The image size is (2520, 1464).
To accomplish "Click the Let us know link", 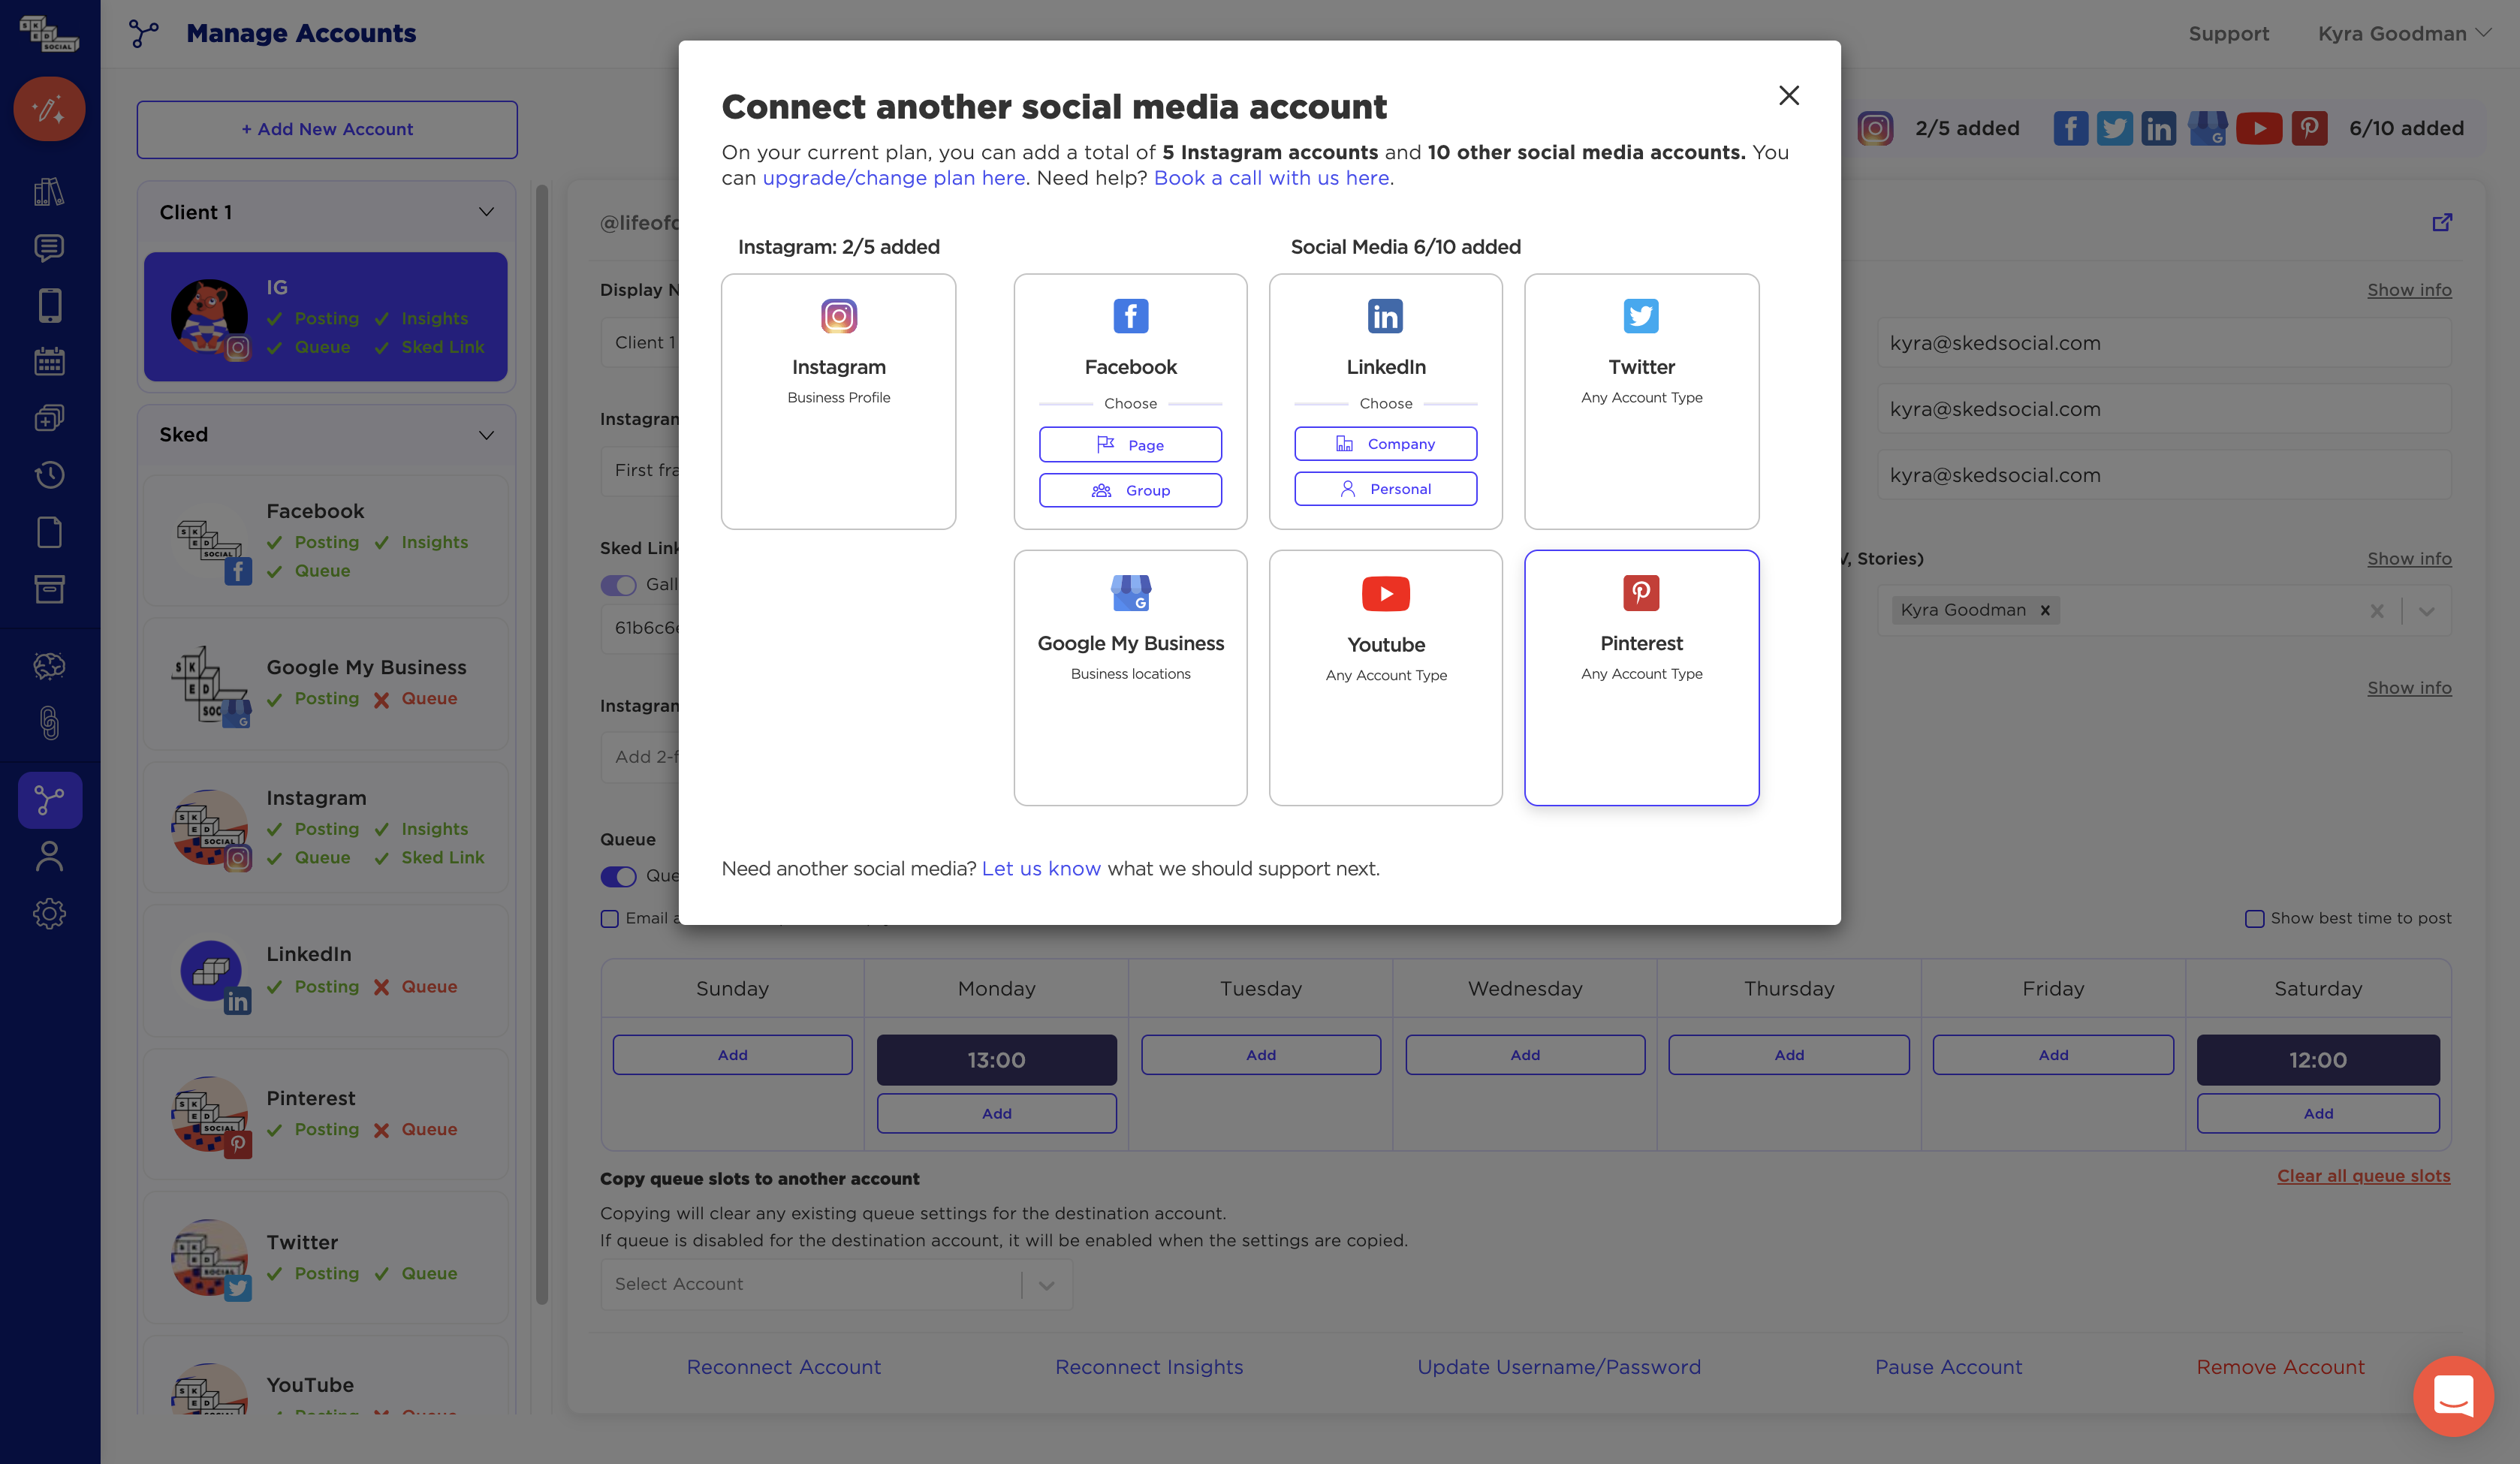I will point(1041,868).
